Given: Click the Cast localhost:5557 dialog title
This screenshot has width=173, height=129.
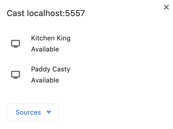Looking at the screenshot, I should click(x=46, y=13).
